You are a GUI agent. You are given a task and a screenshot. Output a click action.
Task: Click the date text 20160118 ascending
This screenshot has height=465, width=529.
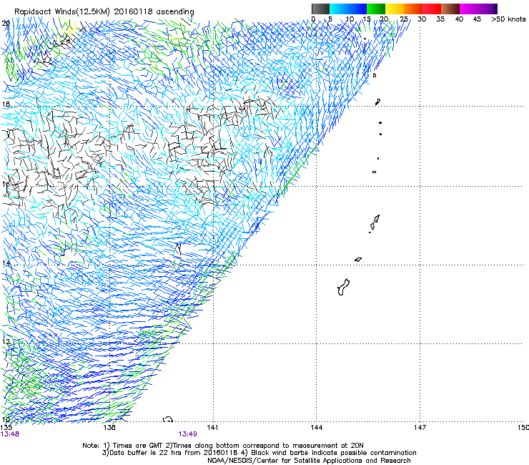154,11
